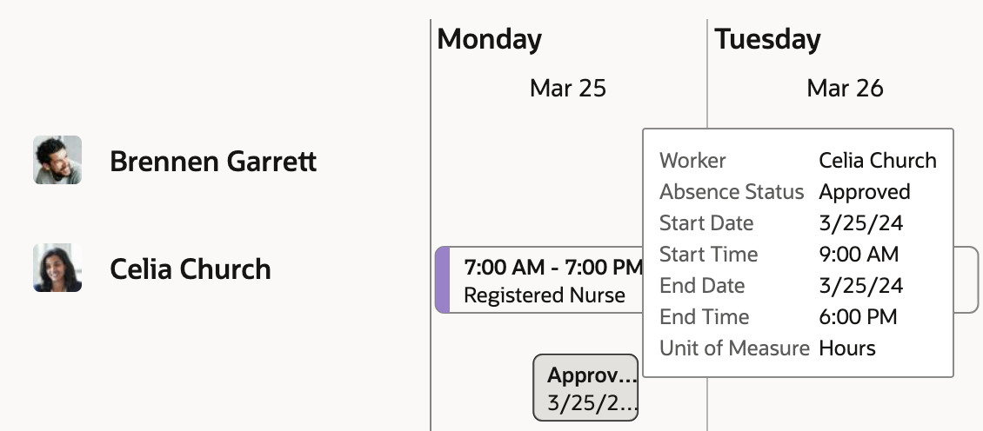983x431 pixels.
Task: Click the Hours value in the tooltip
Action: tap(847, 348)
